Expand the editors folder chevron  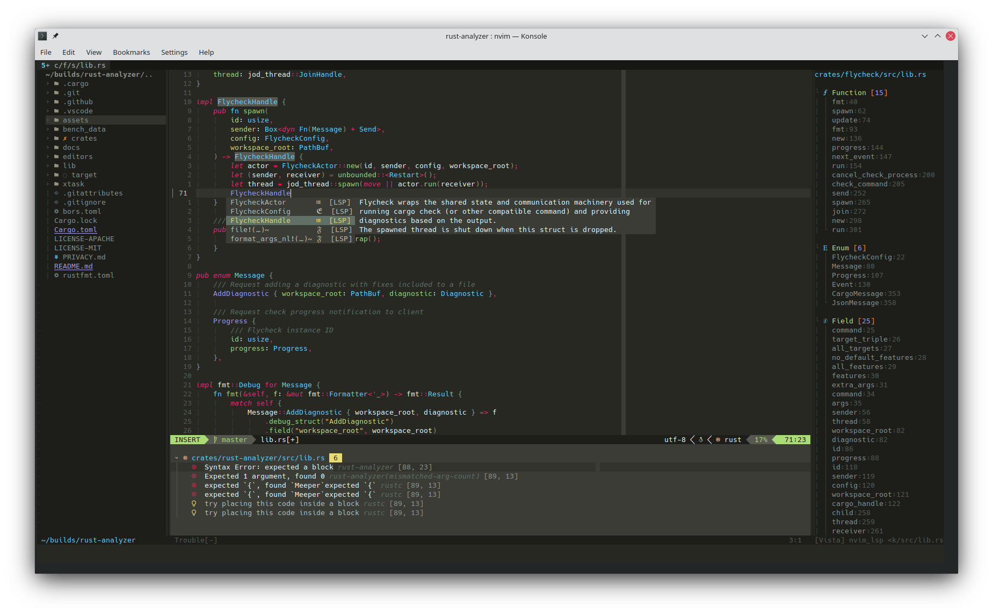coord(48,157)
